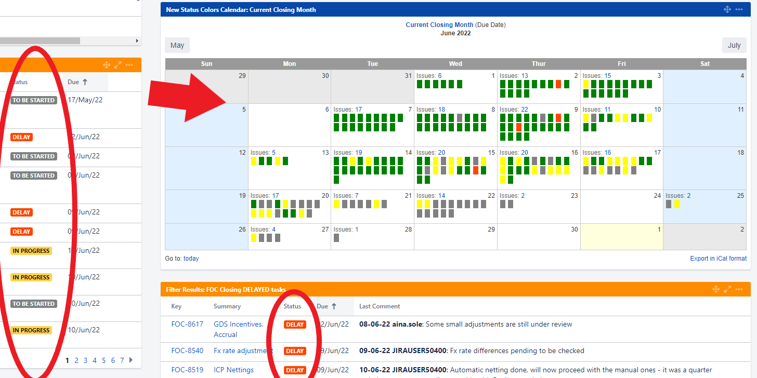Open the calendar gadget's three-dot options menu
Image resolution: width=757 pixels, height=378 pixels.
pyautogui.click(x=739, y=9)
